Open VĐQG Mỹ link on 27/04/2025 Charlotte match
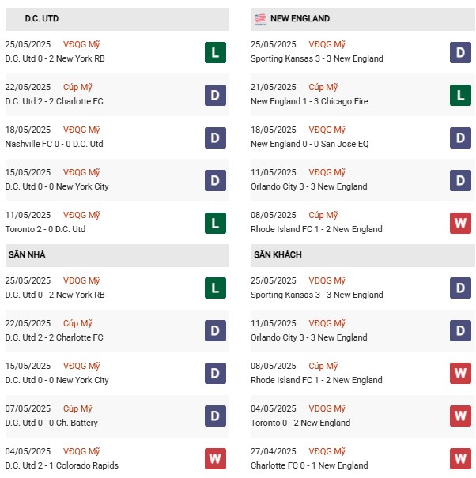 [327, 451]
